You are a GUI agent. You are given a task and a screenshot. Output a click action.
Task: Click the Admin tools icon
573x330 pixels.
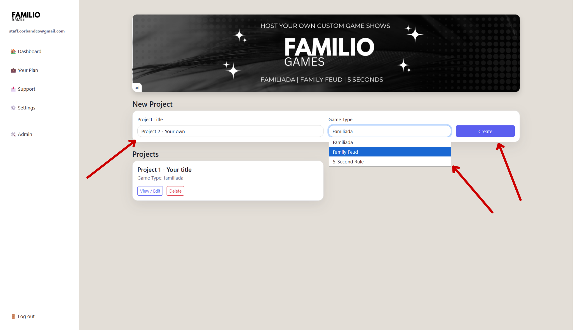[13, 134]
